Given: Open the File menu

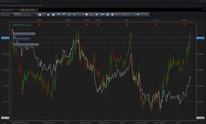Looking at the screenshot, I should point(2,6).
